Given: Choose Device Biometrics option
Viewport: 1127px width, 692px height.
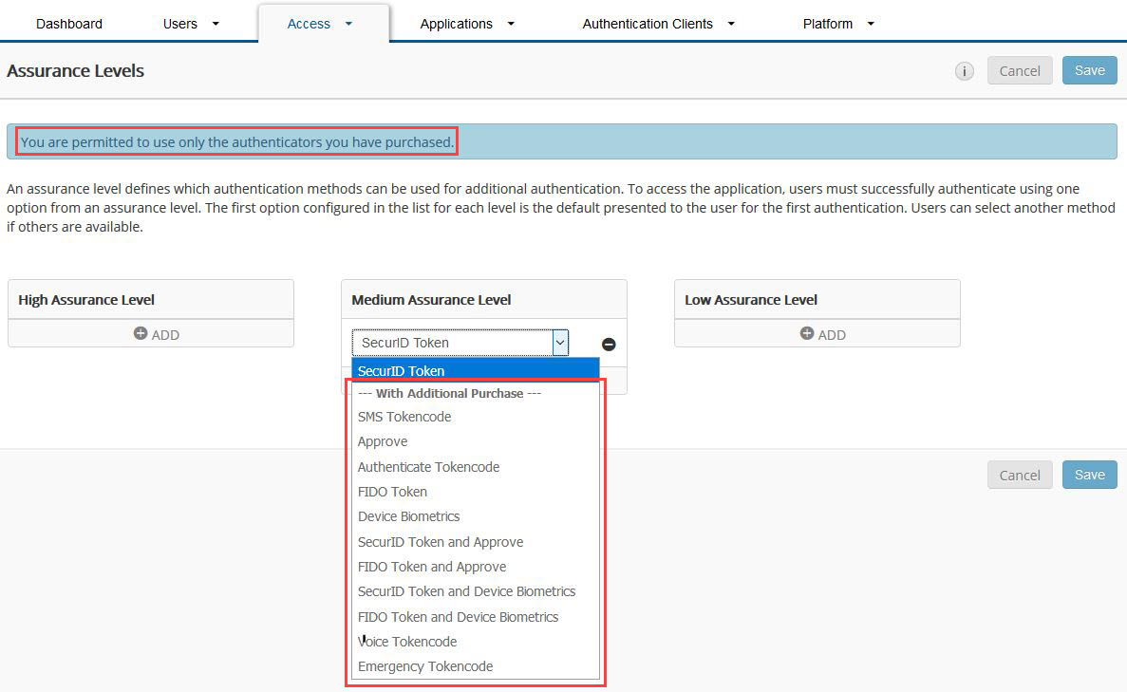Looking at the screenshot, I should 408,516.
